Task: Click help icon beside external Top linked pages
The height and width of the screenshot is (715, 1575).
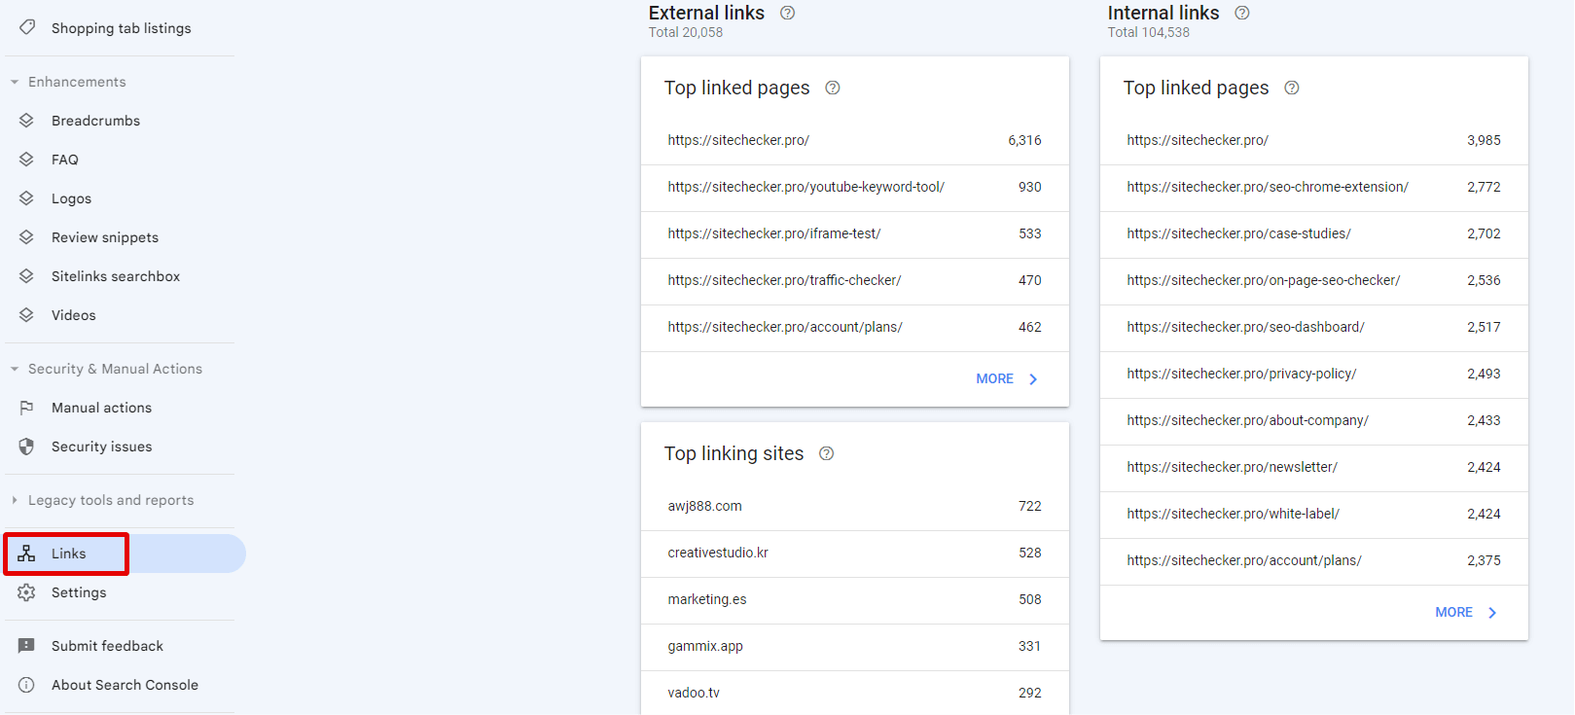Action: pos(833,88)
